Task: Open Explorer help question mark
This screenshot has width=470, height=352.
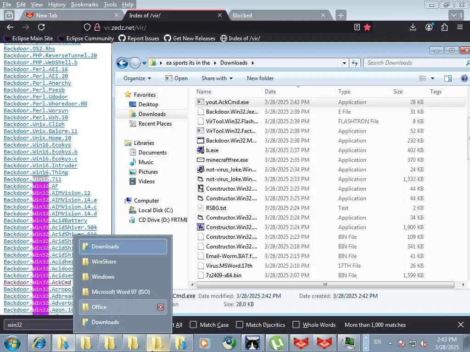Action: click(464, 78)
